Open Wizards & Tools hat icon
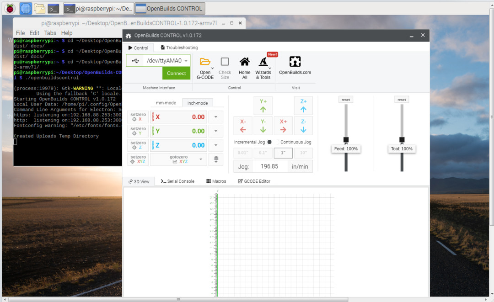 click(x=263, y=62)
